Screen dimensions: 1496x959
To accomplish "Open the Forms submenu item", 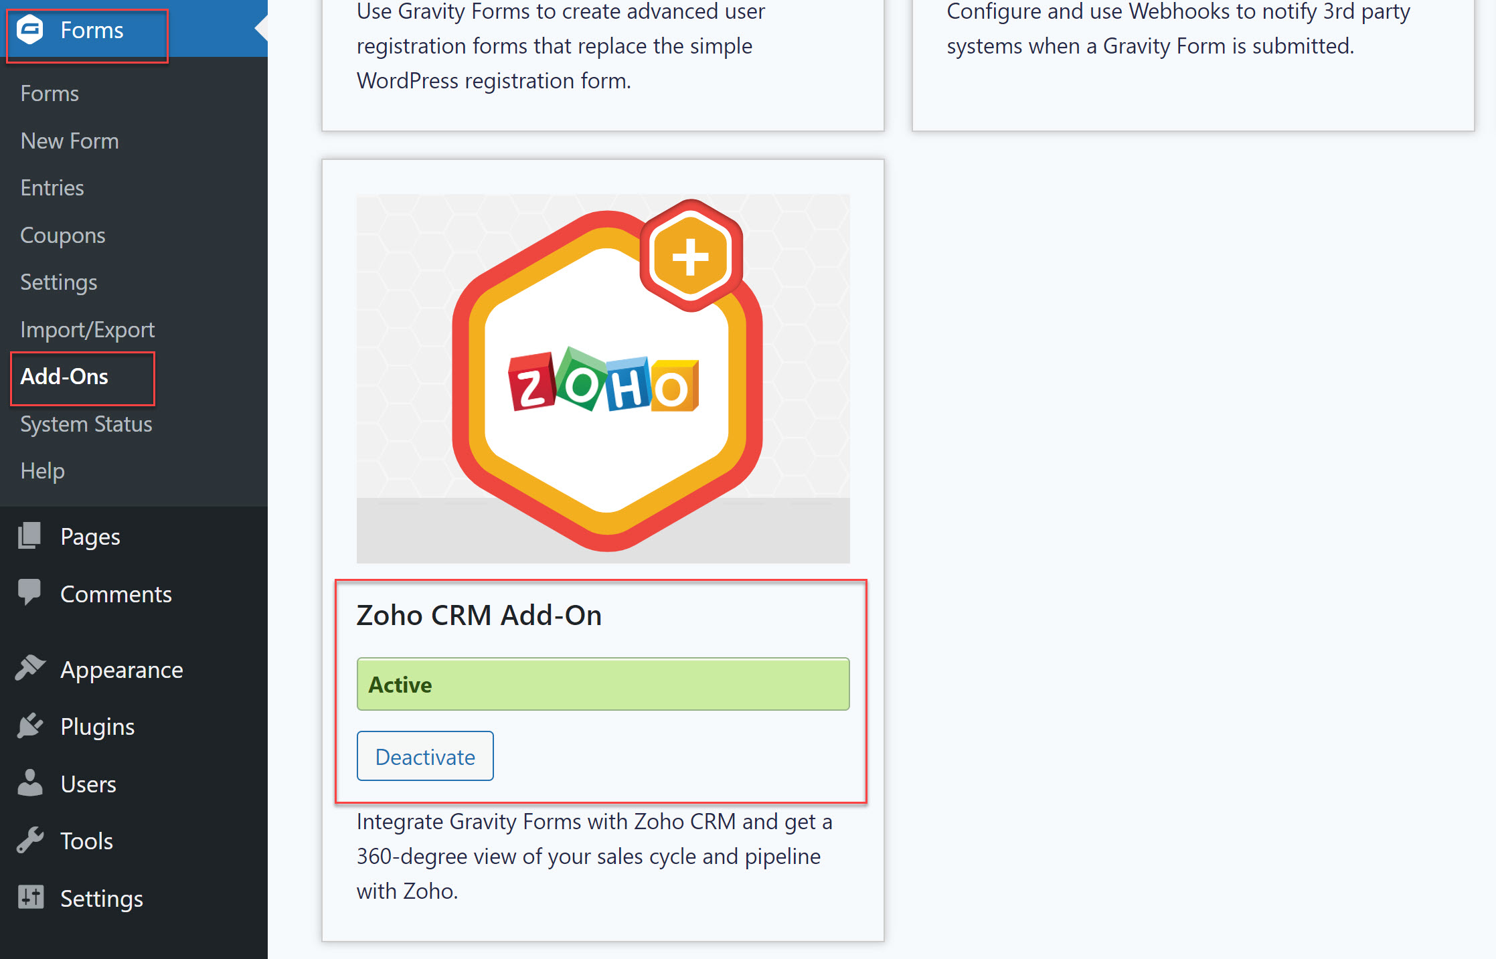I will tap(50, 94).
